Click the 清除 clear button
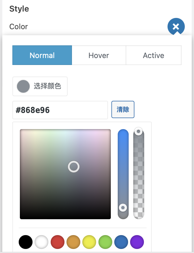The image size is (194, 253). coord(123,109)
